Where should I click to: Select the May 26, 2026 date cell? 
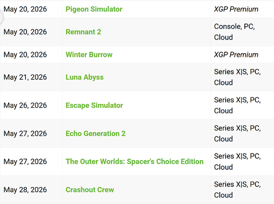point(31,106)
